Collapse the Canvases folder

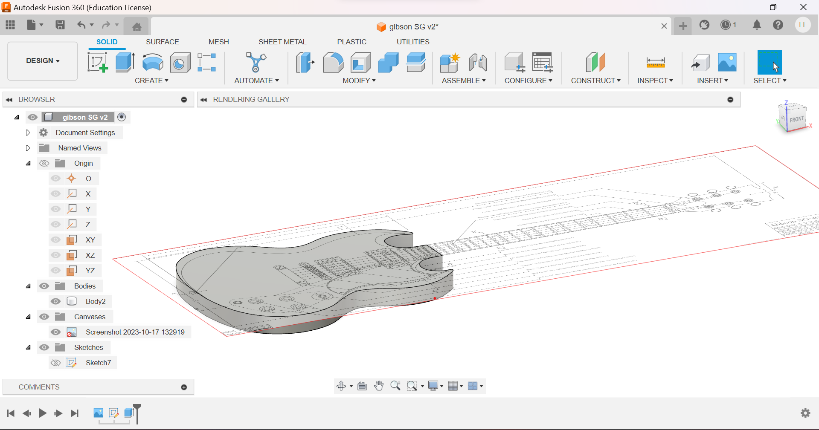click(x=28, y=317)
